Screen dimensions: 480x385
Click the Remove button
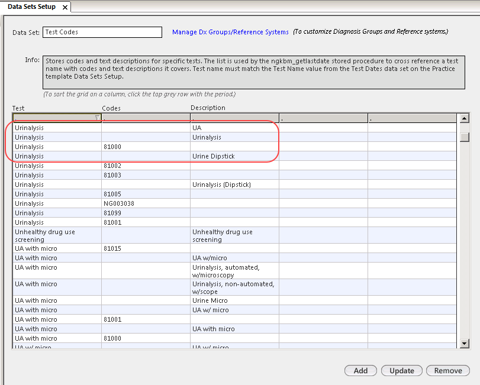click(x=448, y=371)
